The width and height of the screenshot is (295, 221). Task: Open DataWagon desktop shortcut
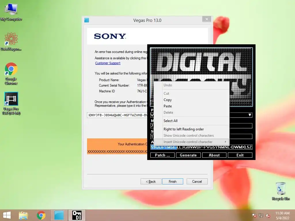point(11,41)
